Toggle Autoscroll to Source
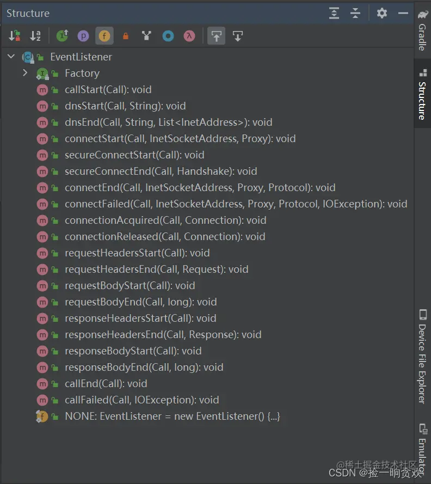Image resolution: width=431 pixels, height=484 pixels. (x=216, y=36)
